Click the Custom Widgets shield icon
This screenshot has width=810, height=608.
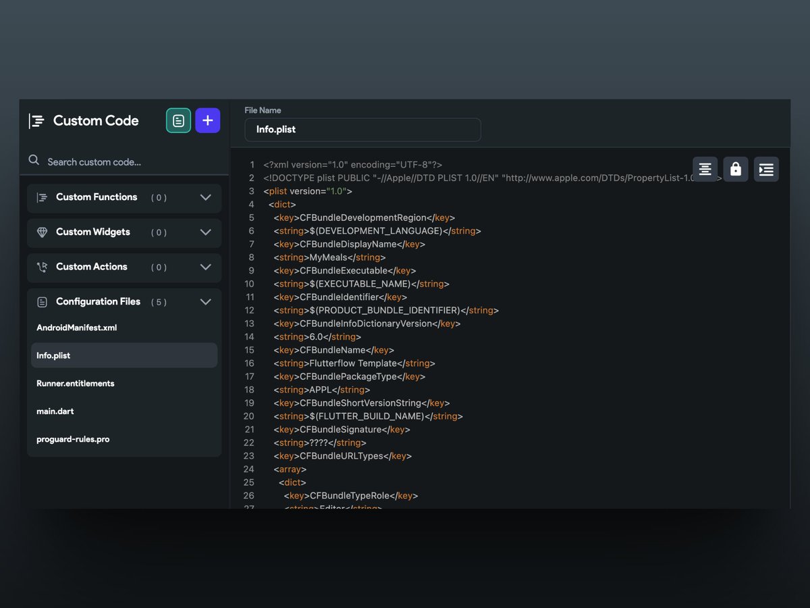44,232
